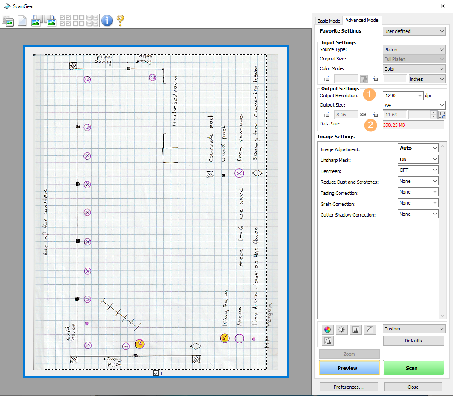Click the output width field showing 8.26
453x396 pixels.
tap(346, 115)
